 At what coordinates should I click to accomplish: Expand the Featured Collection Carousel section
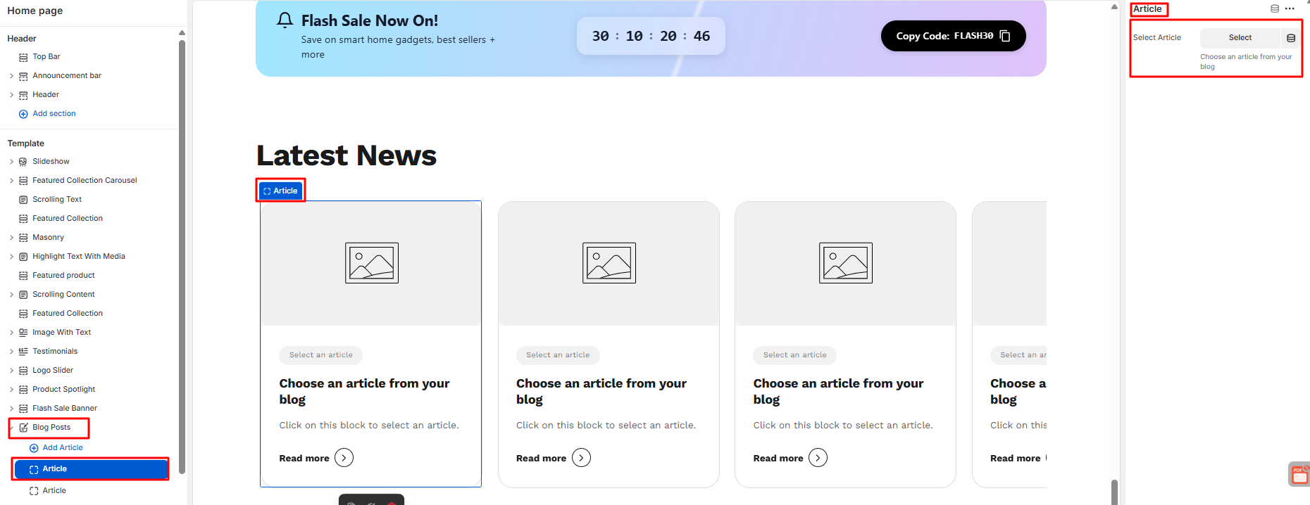coord(11,181)
